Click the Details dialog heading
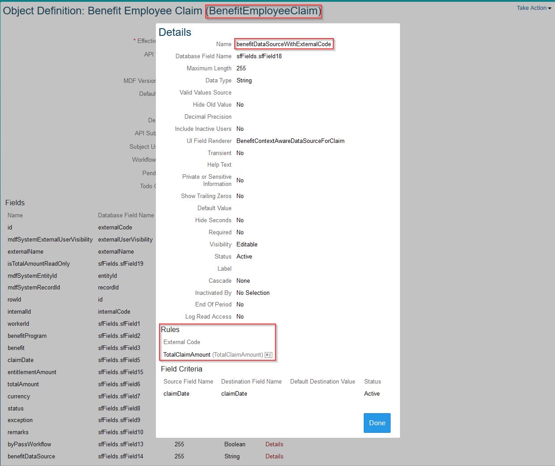This screenshot has width=555, height=466. point(175,32)
